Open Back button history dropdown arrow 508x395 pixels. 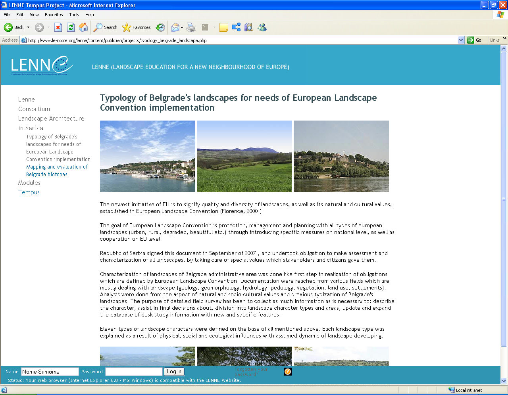point(28,27)
